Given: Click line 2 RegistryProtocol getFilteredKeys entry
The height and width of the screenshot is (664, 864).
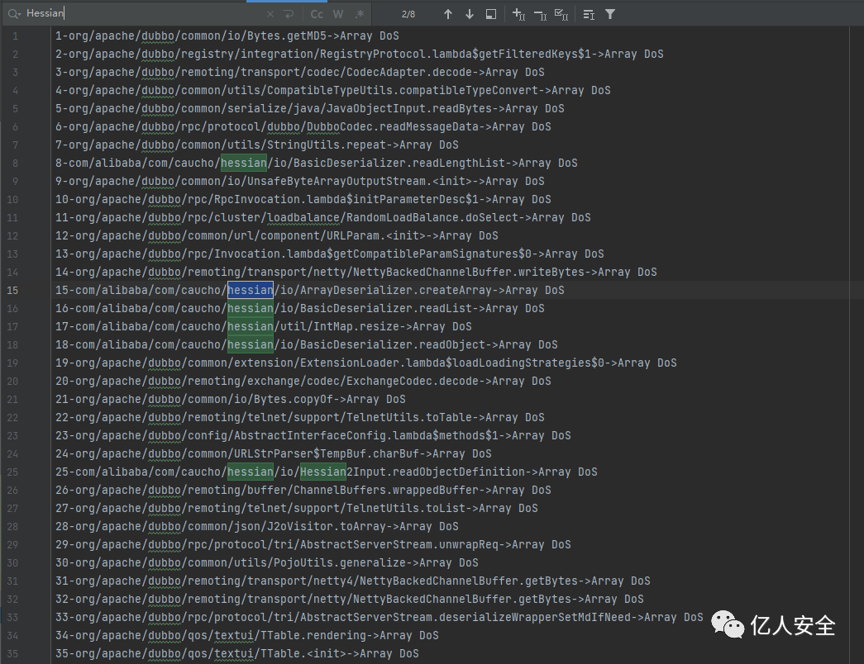Looking at the screenshot, I should tap(360, 54).
